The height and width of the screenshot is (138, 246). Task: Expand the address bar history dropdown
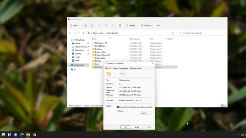pyautogui.click(x=168, y=33)
